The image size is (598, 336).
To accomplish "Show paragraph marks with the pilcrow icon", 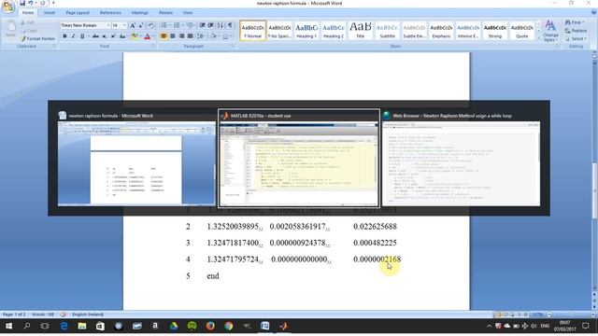I will point(230,25).
